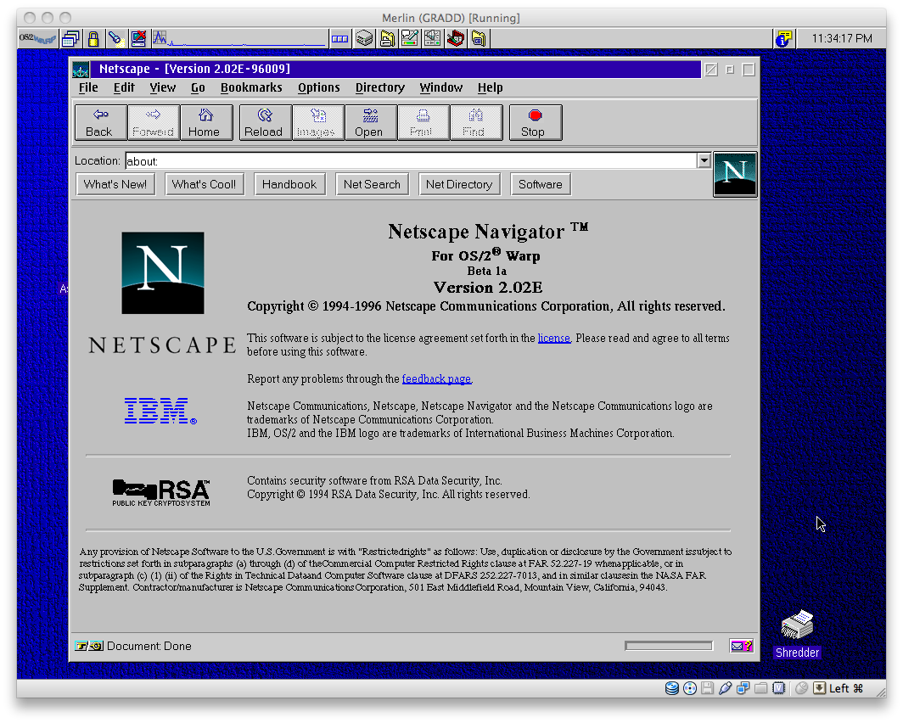Select the Shredder desktop icon
Screen dimensions: 903x723
797,634
